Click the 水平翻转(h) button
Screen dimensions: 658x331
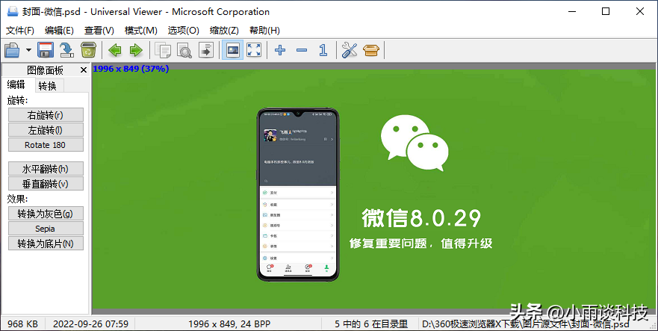(x=46, y=168)
